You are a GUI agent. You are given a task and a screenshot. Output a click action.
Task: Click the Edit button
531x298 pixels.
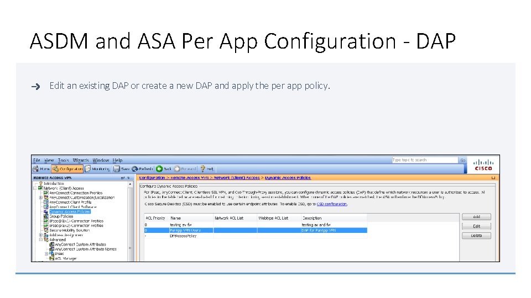pos(476,226)
